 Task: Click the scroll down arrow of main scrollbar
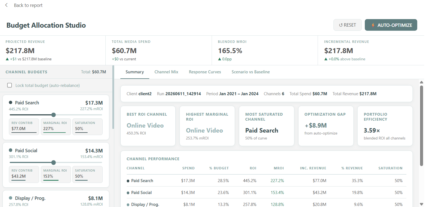pos(421,204)
